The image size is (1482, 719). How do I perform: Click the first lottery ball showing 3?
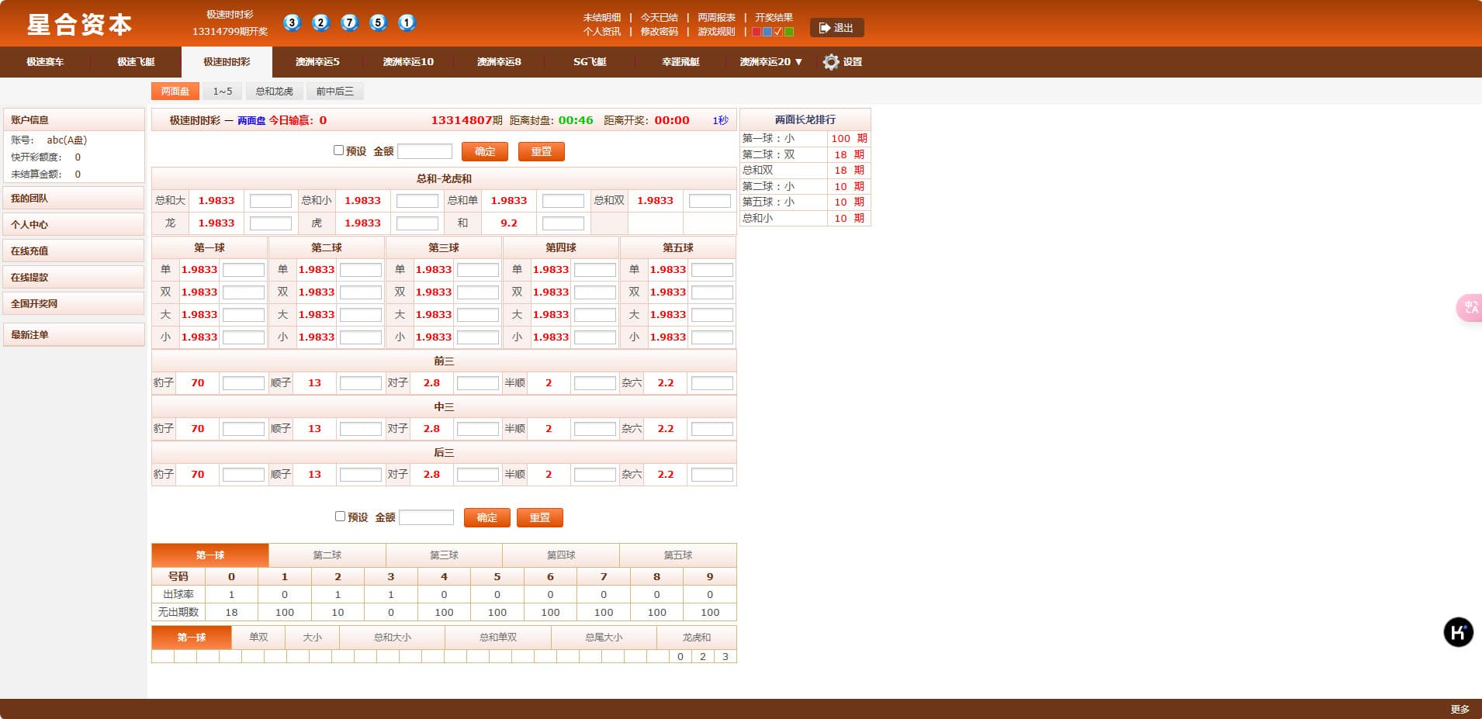[292, 22]
